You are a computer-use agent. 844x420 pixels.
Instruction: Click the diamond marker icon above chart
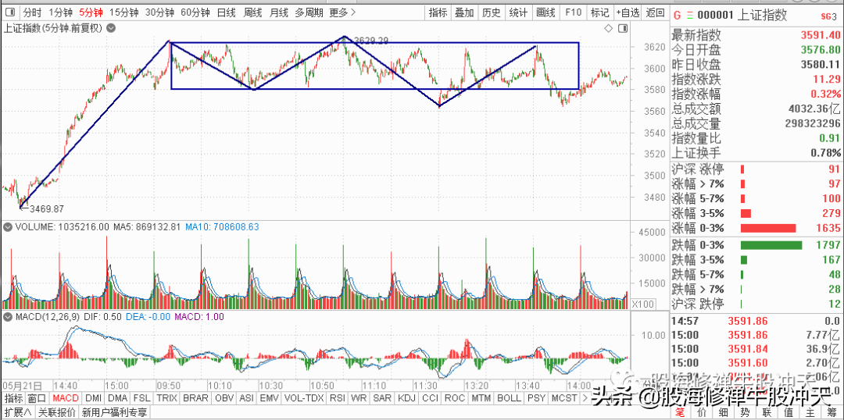(x=608, y=28)
